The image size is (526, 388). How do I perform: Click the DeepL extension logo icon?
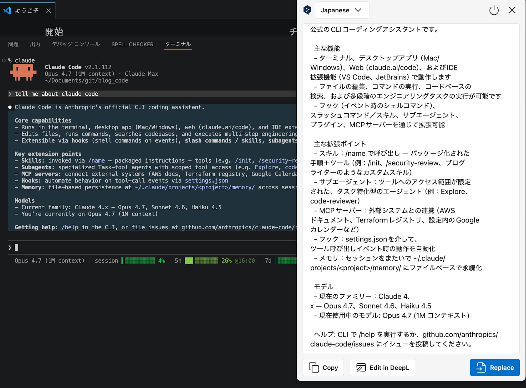[307, 10]
